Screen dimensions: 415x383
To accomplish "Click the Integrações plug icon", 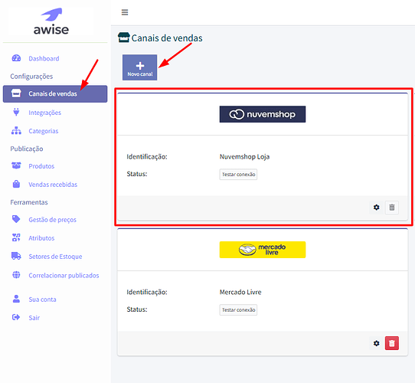I will [x=16, y=112].
